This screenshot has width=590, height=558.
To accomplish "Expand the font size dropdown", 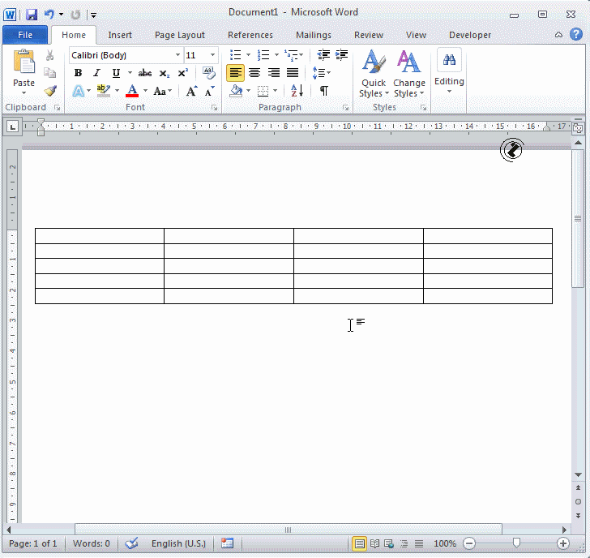I will 213,55.
